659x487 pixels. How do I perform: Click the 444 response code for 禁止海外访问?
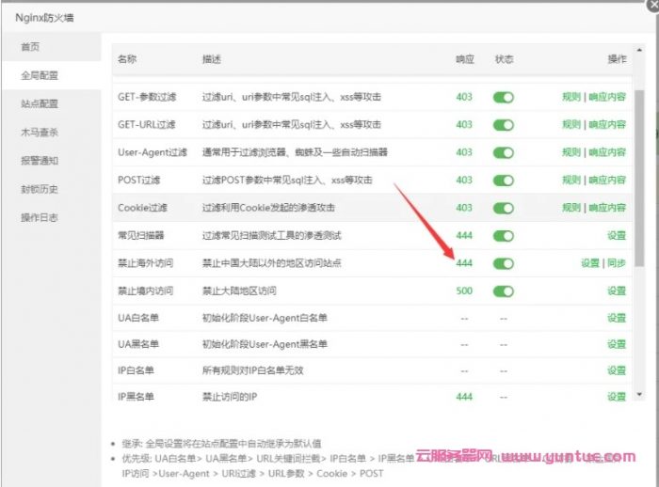pos(464,263)
